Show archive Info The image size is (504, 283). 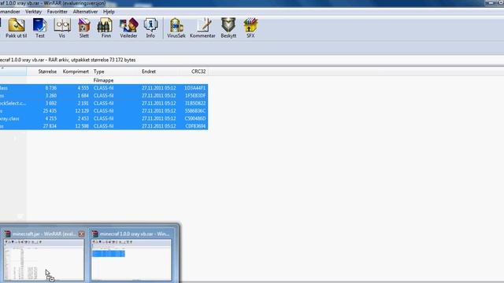click(150, 28)
